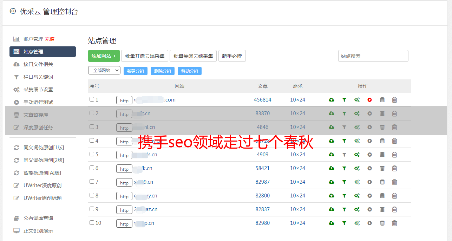
Task: Open 接口文件相关 in the sidebar
Action: (x=38, y=64)
